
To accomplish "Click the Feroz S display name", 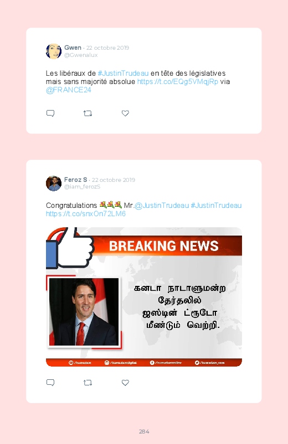I will coord(75,180).
